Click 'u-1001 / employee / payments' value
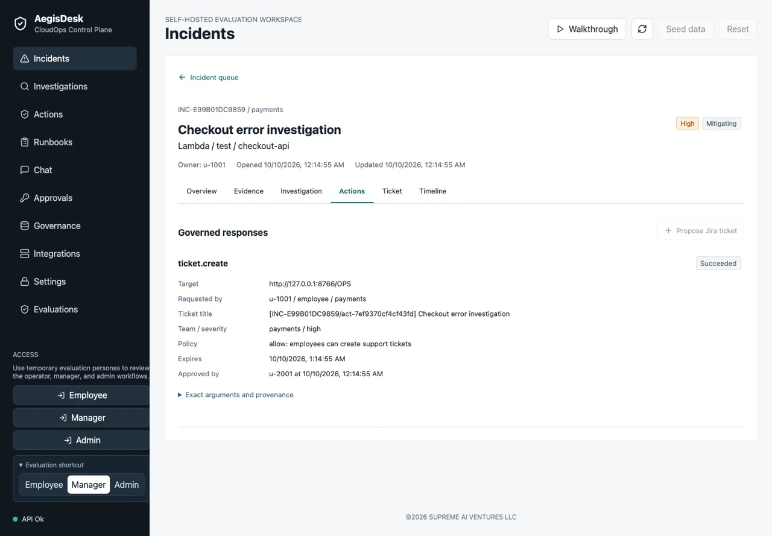Screen dimensions: 772x536 317,299
